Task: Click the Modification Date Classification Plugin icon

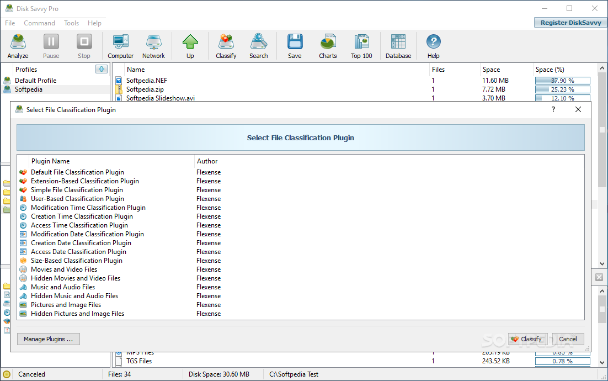Action: [x=23, y=234]
